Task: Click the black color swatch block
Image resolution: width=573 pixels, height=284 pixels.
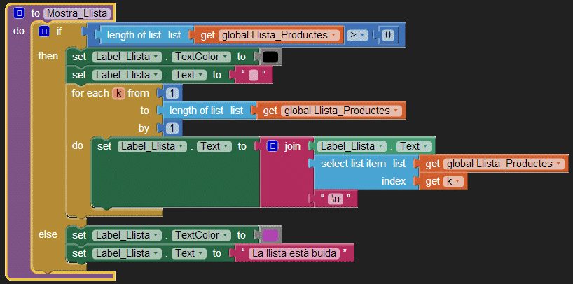Action: coord(270,57)
